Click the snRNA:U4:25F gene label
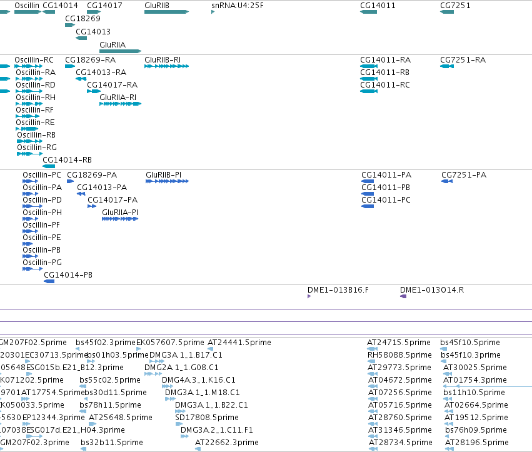532x452 pixels. pyautogui.click(x=237, y=6)
